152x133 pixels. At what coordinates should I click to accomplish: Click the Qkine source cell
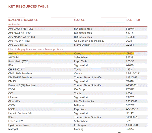click(x=78, y=53)
